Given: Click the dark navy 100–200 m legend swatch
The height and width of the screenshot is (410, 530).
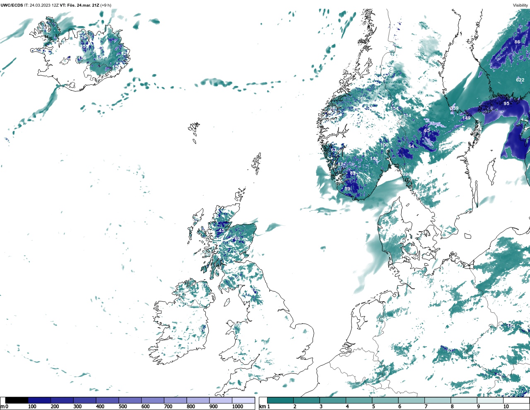Looking at the screenshot, I should point(39,400).
